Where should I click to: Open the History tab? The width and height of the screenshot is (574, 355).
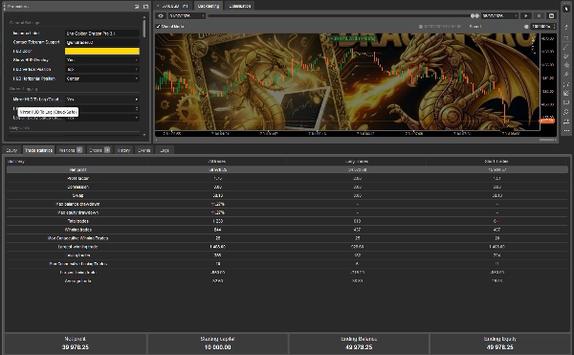[123, 150]
